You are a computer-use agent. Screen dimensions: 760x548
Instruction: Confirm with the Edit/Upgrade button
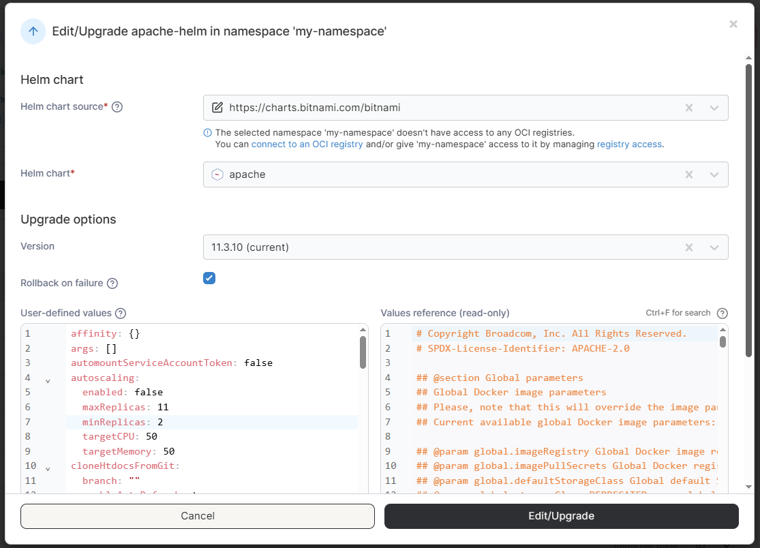[x=561, y=516]
